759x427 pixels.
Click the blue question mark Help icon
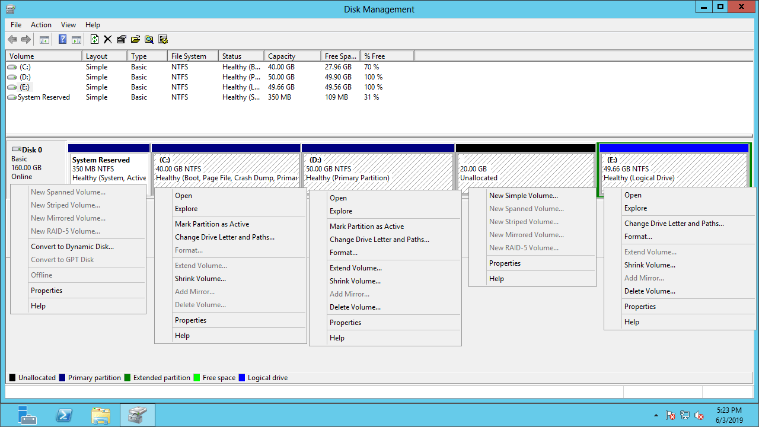tap(62, 40)
